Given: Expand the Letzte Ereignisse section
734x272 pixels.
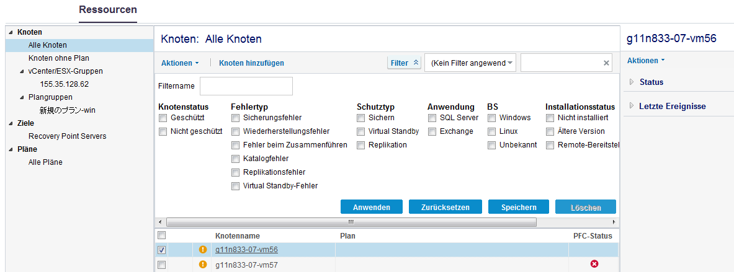Looking at the screenshot, I should click(x=632, y=106).
